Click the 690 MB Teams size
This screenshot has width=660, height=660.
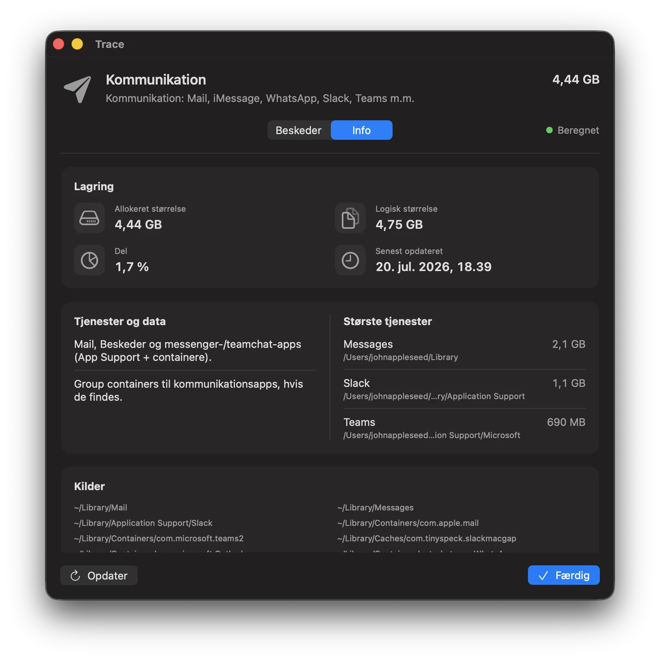coord(566,422)
